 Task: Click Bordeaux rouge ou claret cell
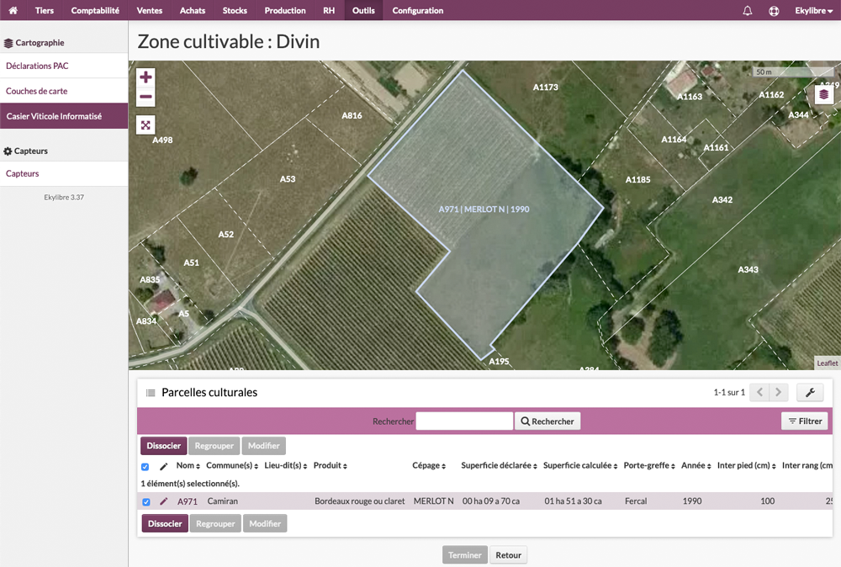click(359, 501)
